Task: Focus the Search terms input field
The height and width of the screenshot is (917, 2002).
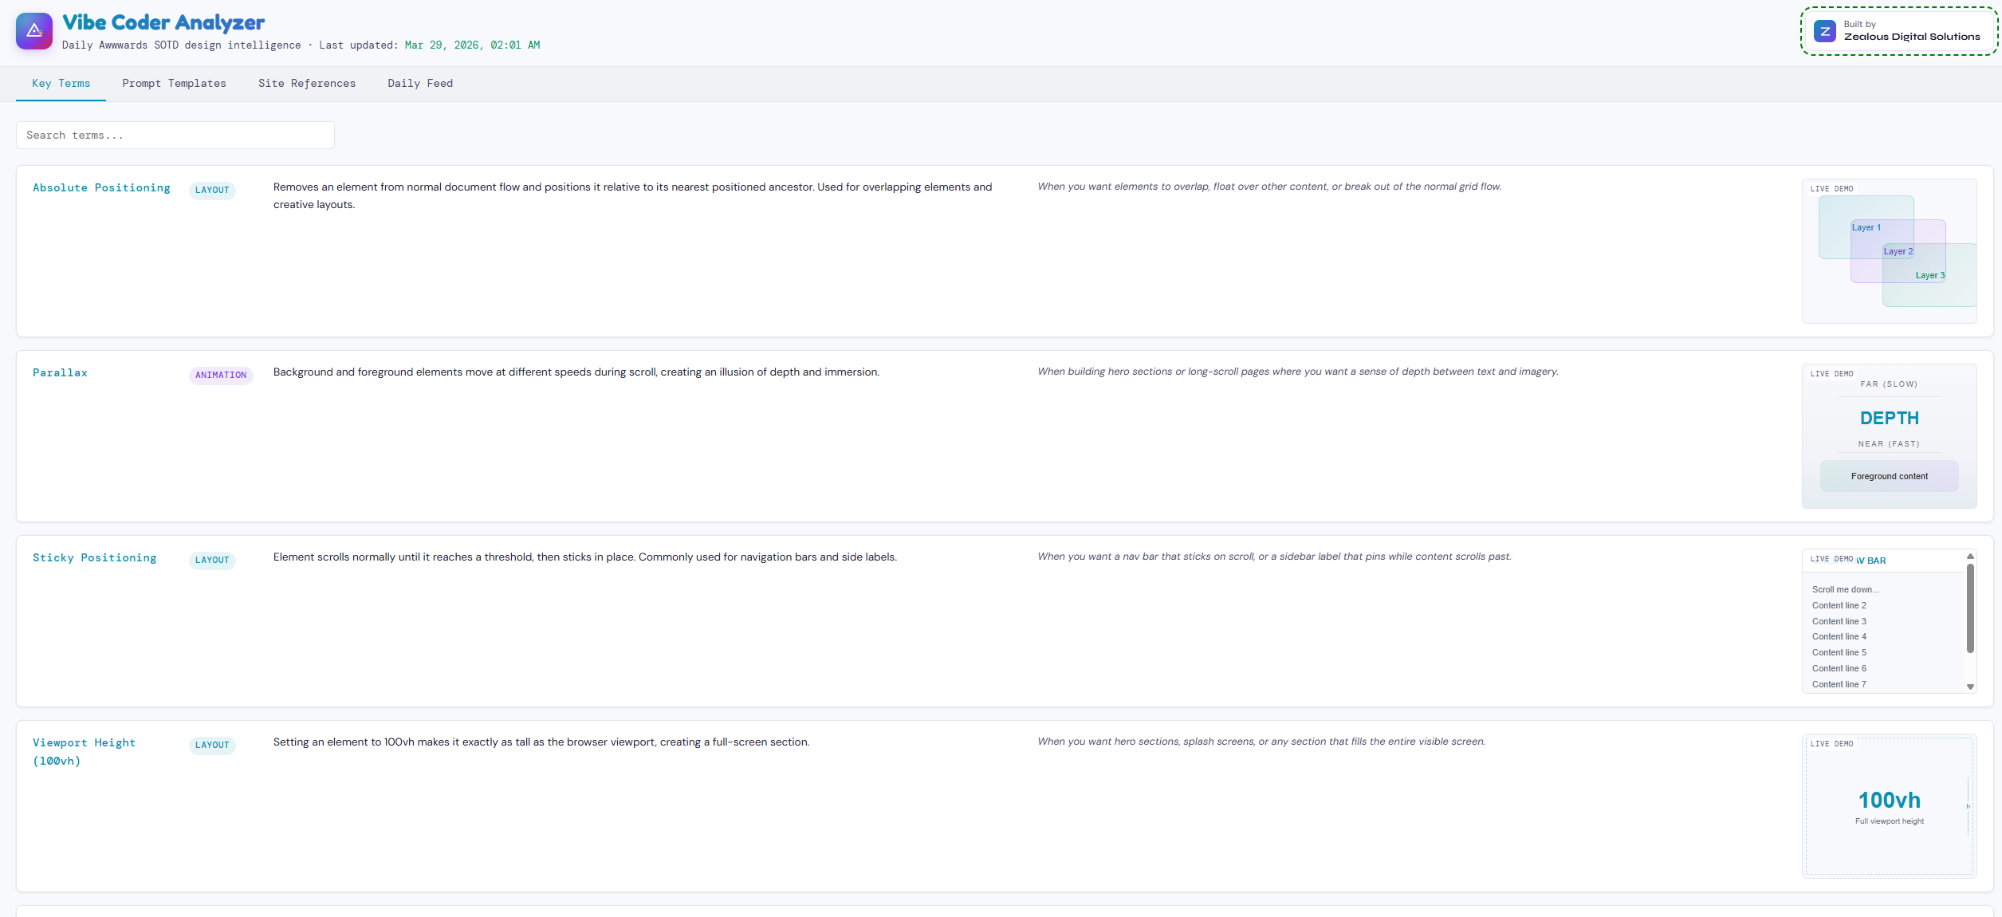Action: 175,136
